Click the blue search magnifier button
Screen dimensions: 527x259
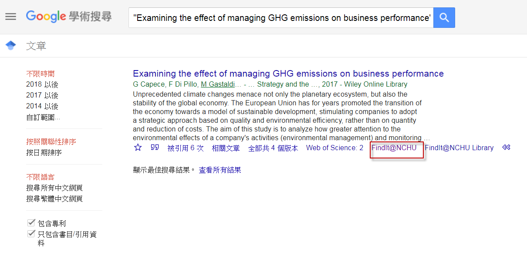[444, 17]
